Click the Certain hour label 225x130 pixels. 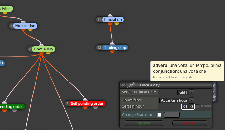pos(133,106)
